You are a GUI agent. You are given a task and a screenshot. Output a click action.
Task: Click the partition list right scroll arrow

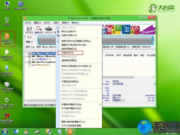[154, 77]
